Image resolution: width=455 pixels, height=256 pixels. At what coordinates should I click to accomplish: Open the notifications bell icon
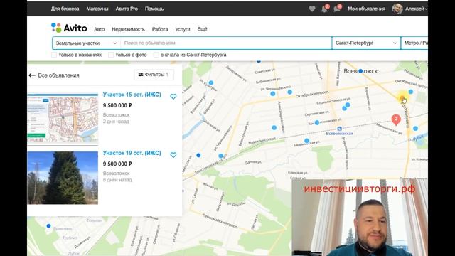click(x=324, y=9)
